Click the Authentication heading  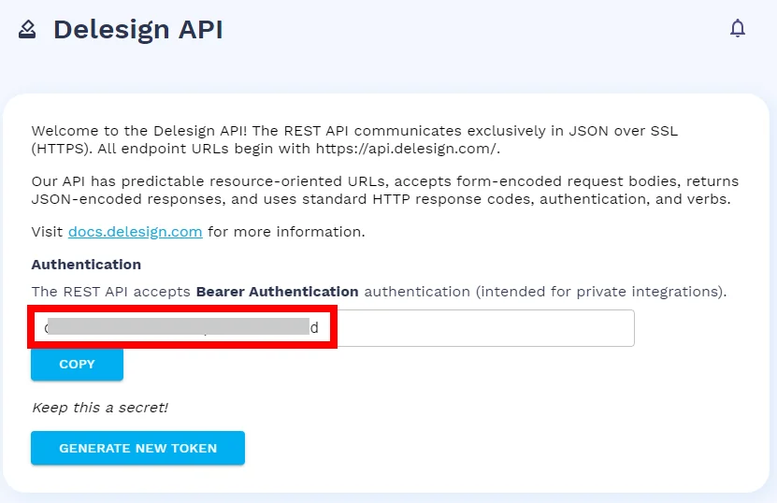(x=86, y=265)
